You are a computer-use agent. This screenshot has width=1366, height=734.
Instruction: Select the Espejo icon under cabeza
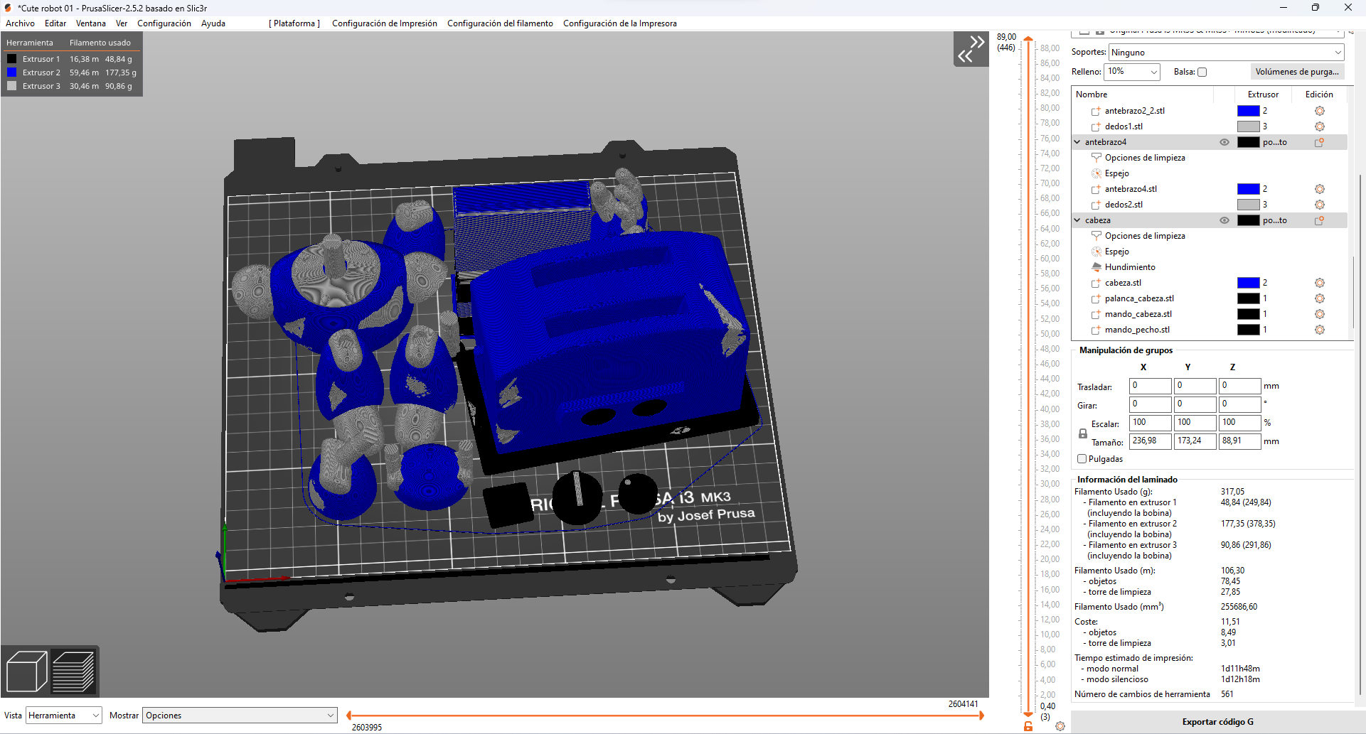tap(1096, 252)
